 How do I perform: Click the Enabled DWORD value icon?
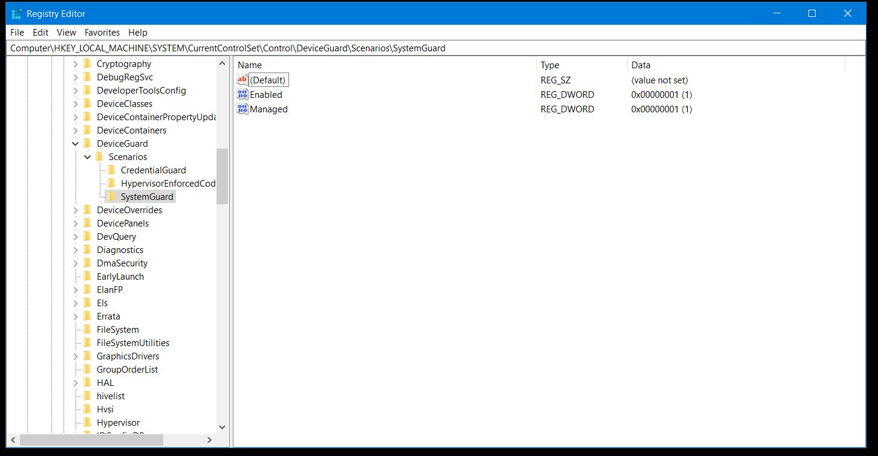[242, 94]
